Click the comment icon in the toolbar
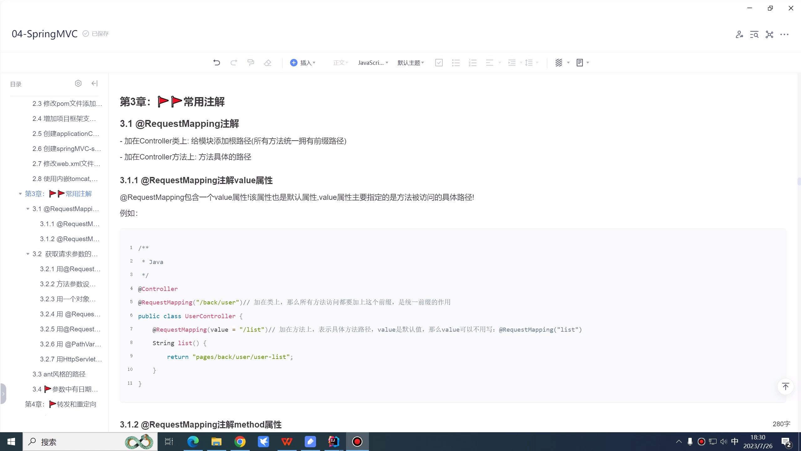 (251, 62)
